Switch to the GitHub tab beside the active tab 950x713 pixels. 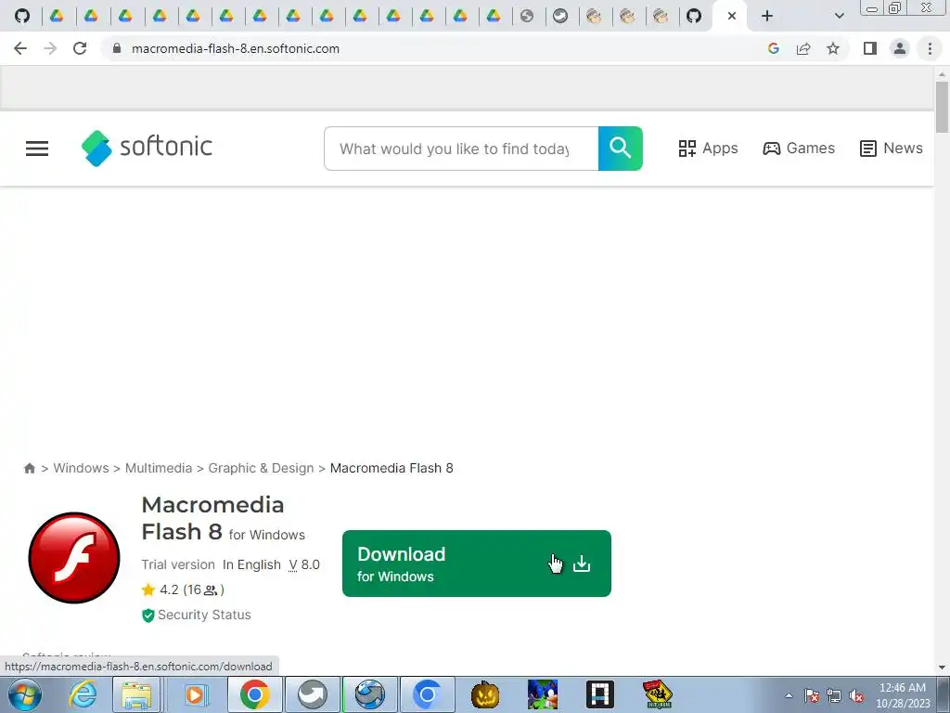[694, 16]
